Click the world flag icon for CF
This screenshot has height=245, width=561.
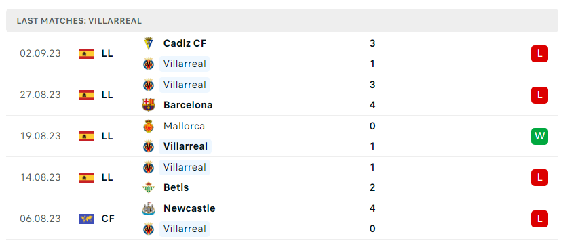87,219
